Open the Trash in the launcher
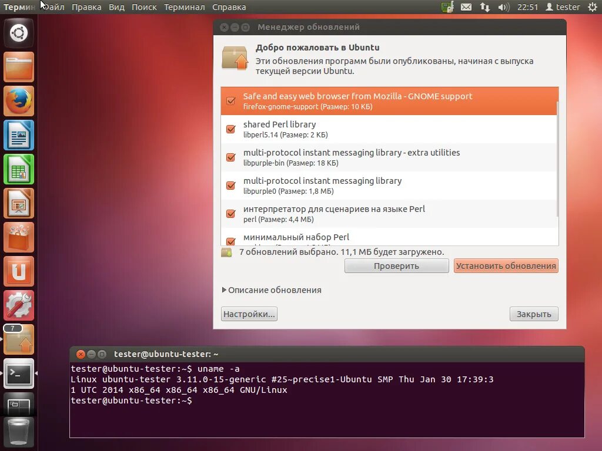Image resolution: width=602 pixels, height=451 pixels. click(x=19, y=432)
